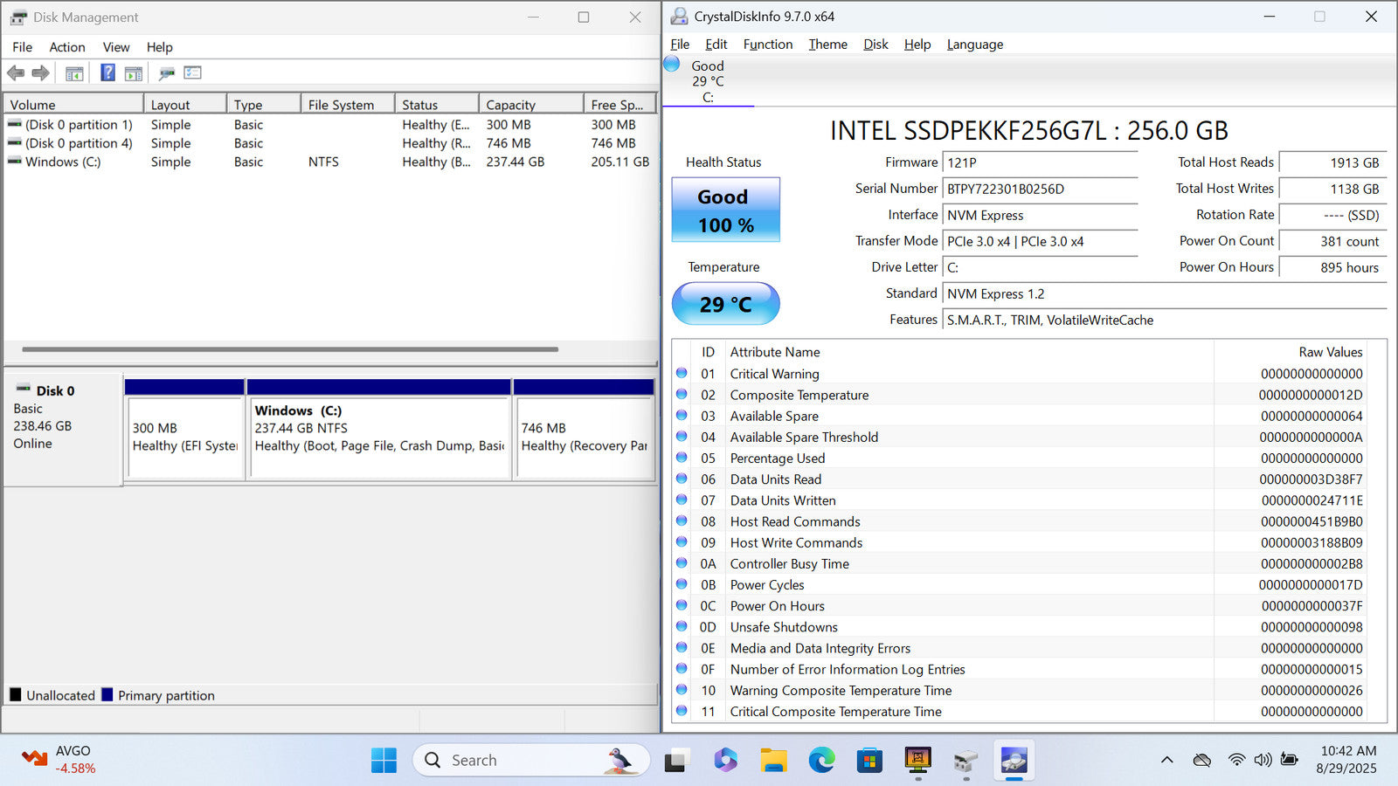This screenshot has height=786, width=1398.
Task: Click the Total Host Writes value 1138 GB
Action: coord(1332,189)
